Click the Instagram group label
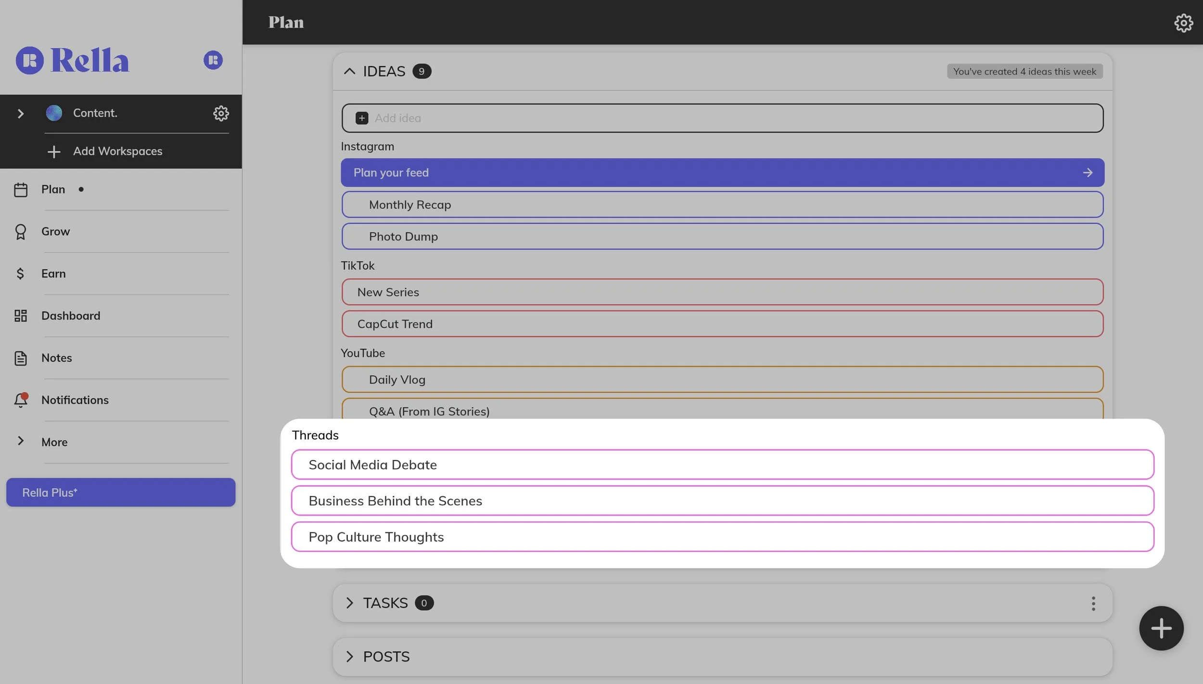Screen dimensions: 1203x684 (367, 147)
